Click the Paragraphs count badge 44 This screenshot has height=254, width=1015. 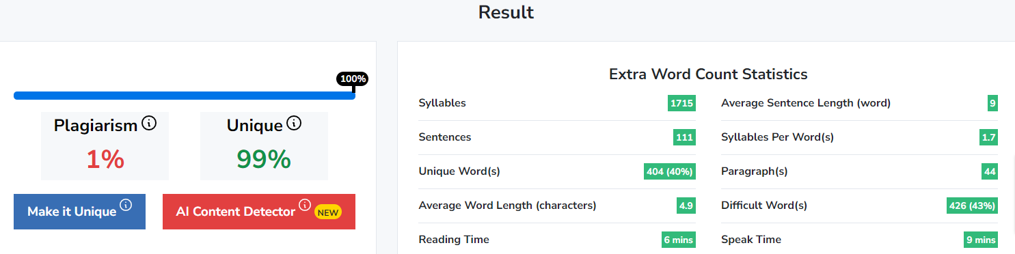tap(990, 171)
